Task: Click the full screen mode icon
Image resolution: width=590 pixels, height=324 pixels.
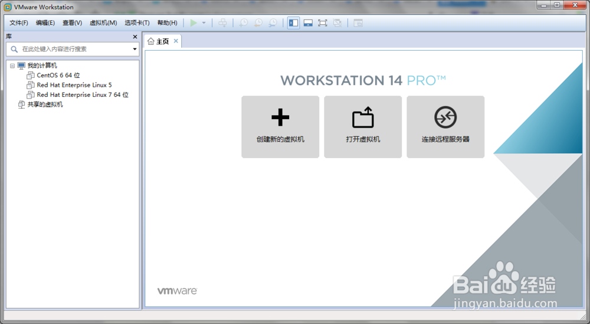Action: point(323,23)
